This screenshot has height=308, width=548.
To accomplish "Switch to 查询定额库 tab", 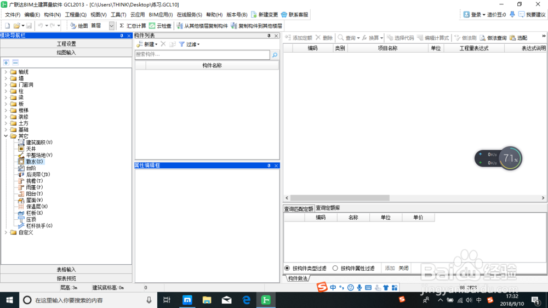I will point(328,208).
